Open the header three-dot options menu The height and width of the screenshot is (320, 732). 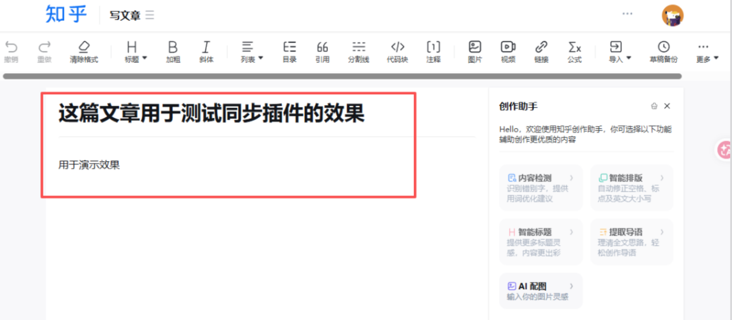tap(627, 14)
